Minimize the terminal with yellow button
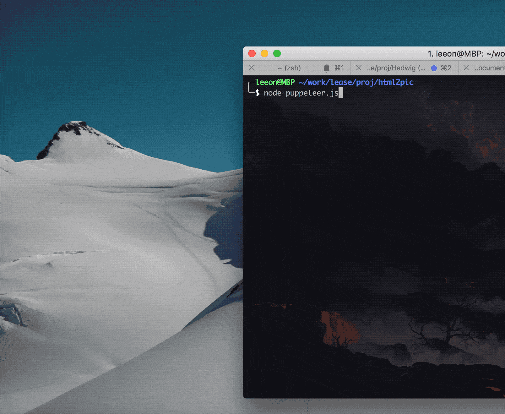This screenshot has width=505, height=414. (264, 53)
